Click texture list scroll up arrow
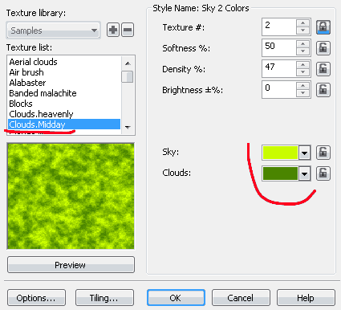The height and width of the screenshot is (310, 341). (128, 63)
